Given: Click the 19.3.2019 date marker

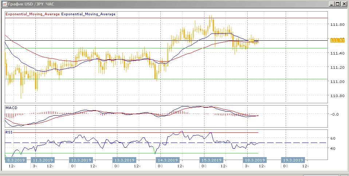Looking at the screenshot, I should (x=293, y=160).
